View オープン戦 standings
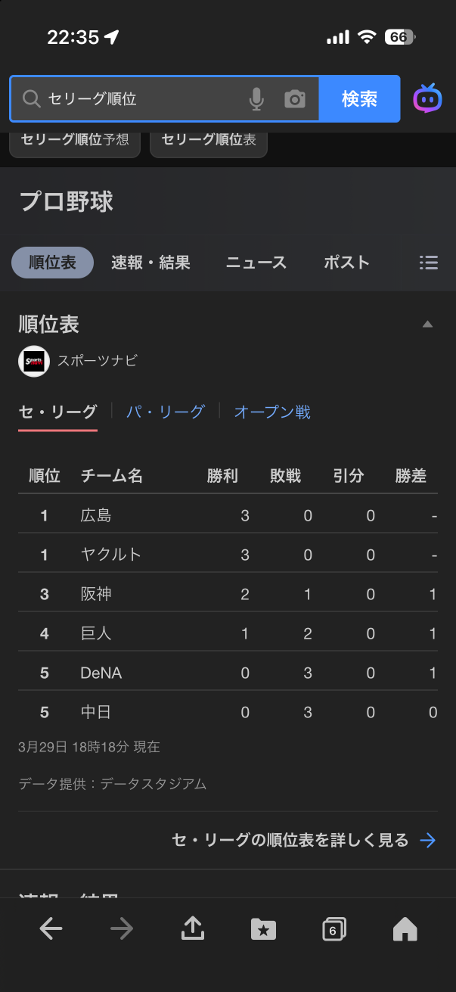Image resolution: width=456 pixels, height=992 pixels. [272, 412]
